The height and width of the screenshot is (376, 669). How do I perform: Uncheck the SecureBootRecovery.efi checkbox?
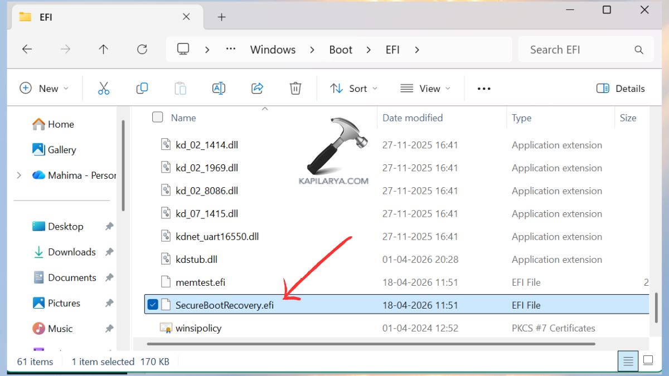click(x=152, y=305)
